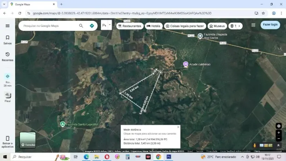
Task: Click the leftmost measurement vertex point
Action: [120, 93]
